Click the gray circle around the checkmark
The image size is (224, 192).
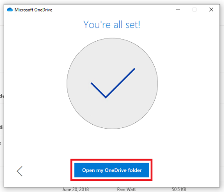coord(112,83)
